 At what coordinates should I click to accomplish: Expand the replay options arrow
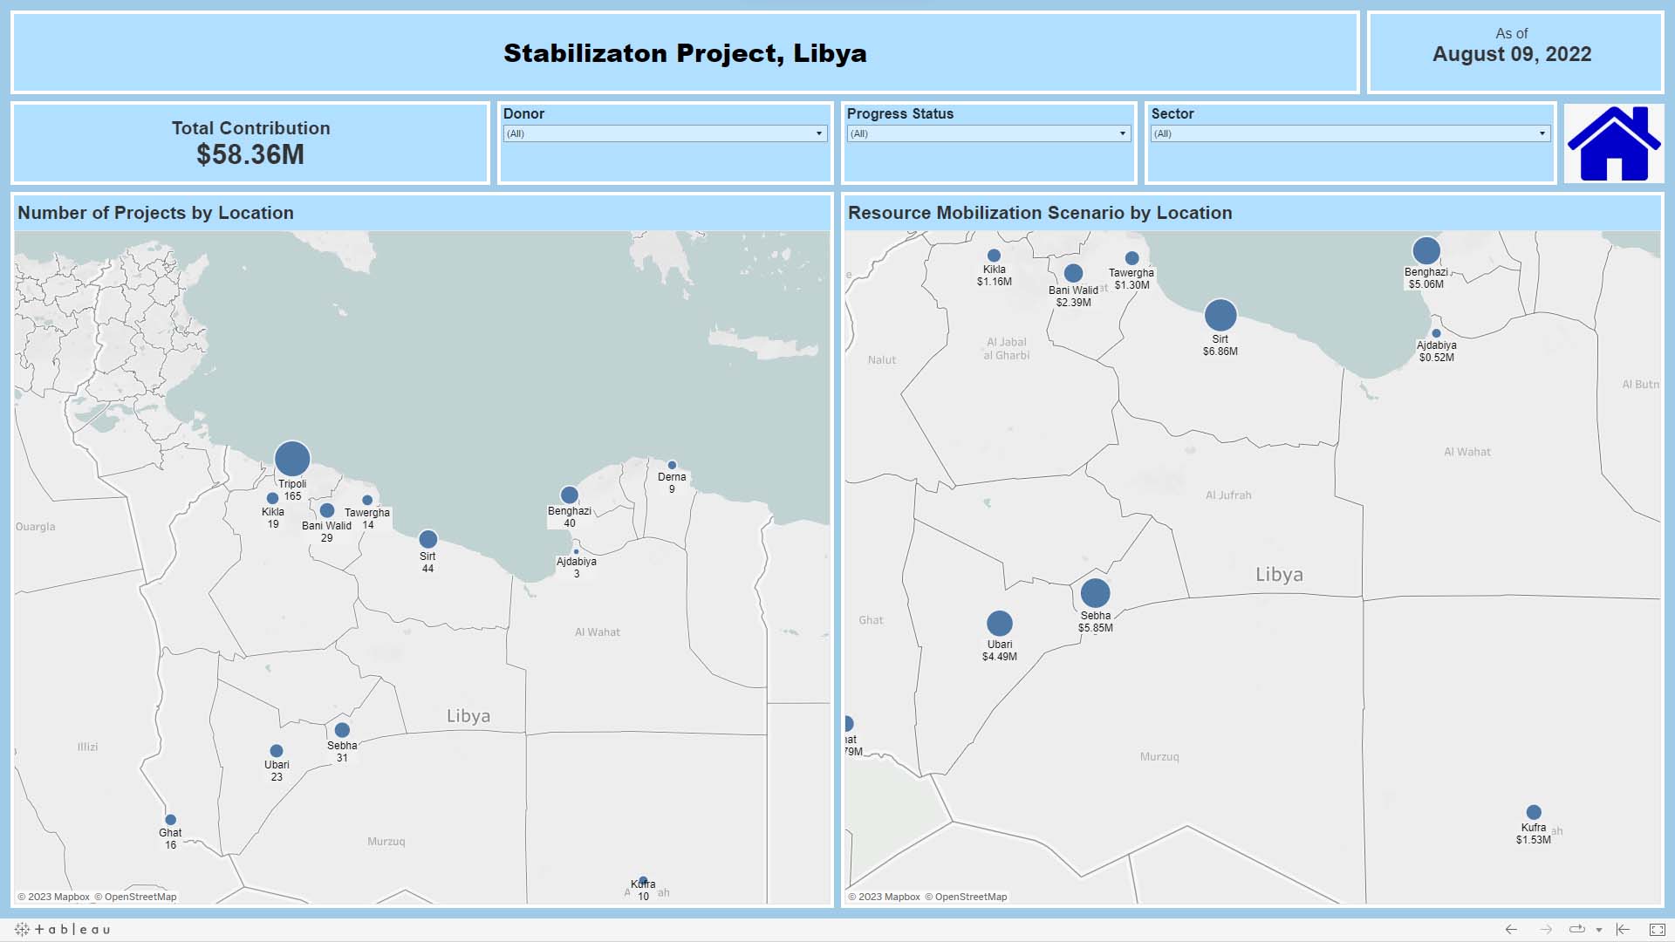pos(1598,931)
